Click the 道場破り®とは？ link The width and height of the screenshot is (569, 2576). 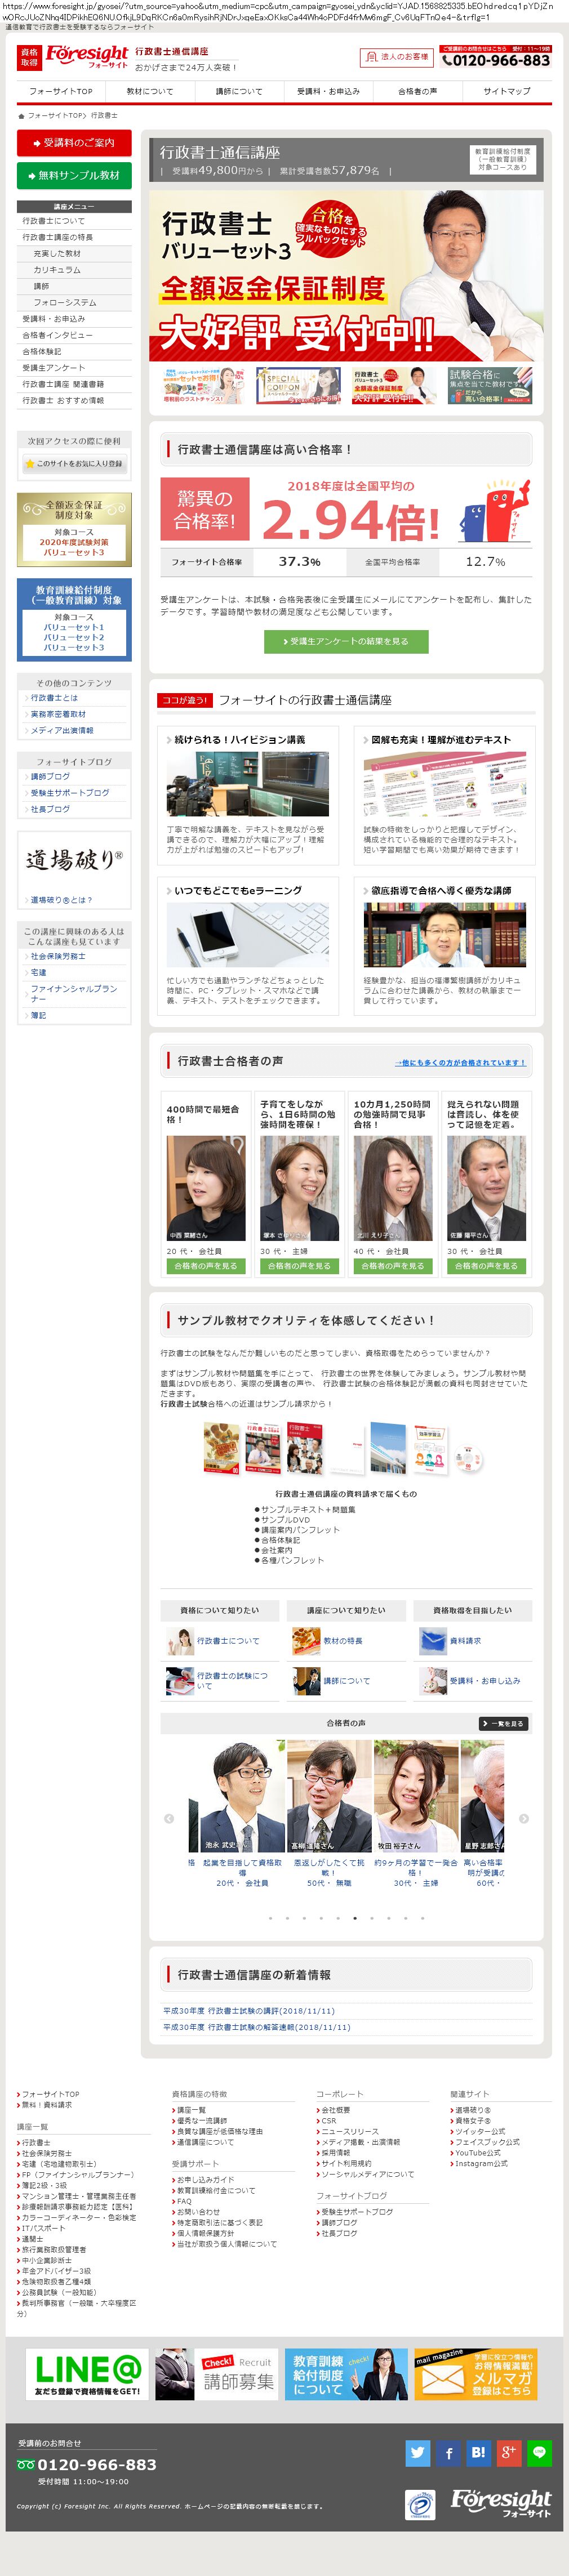pos(61,900)
